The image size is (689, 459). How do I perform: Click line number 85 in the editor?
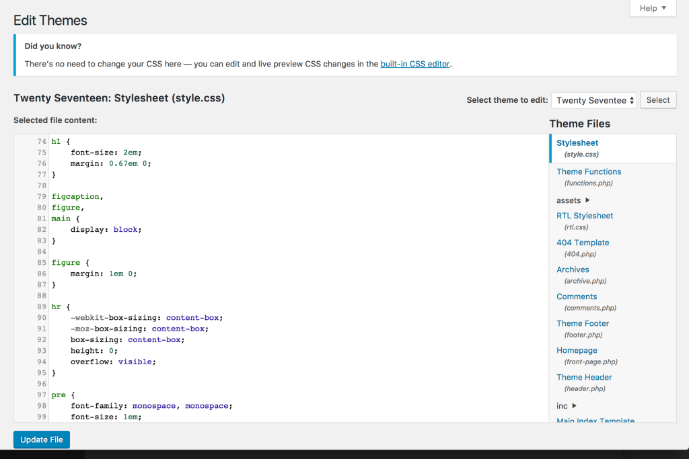click(42, 262)
